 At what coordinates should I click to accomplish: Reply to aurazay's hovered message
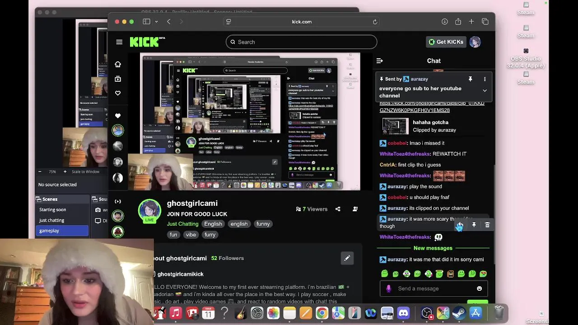coord(460,224)
